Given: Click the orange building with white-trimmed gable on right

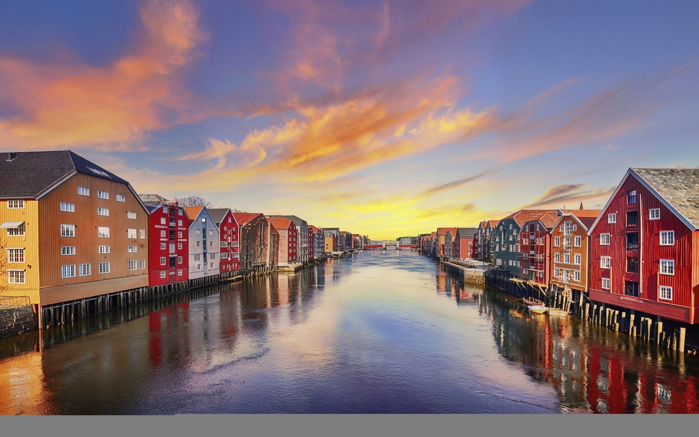Looking at the screenshot, I should [x=570, y=253].
